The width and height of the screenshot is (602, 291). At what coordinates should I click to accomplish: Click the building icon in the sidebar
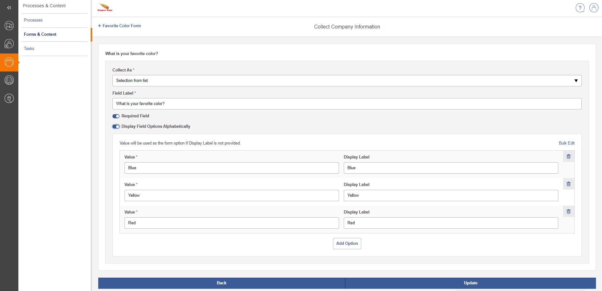[9, 80]
